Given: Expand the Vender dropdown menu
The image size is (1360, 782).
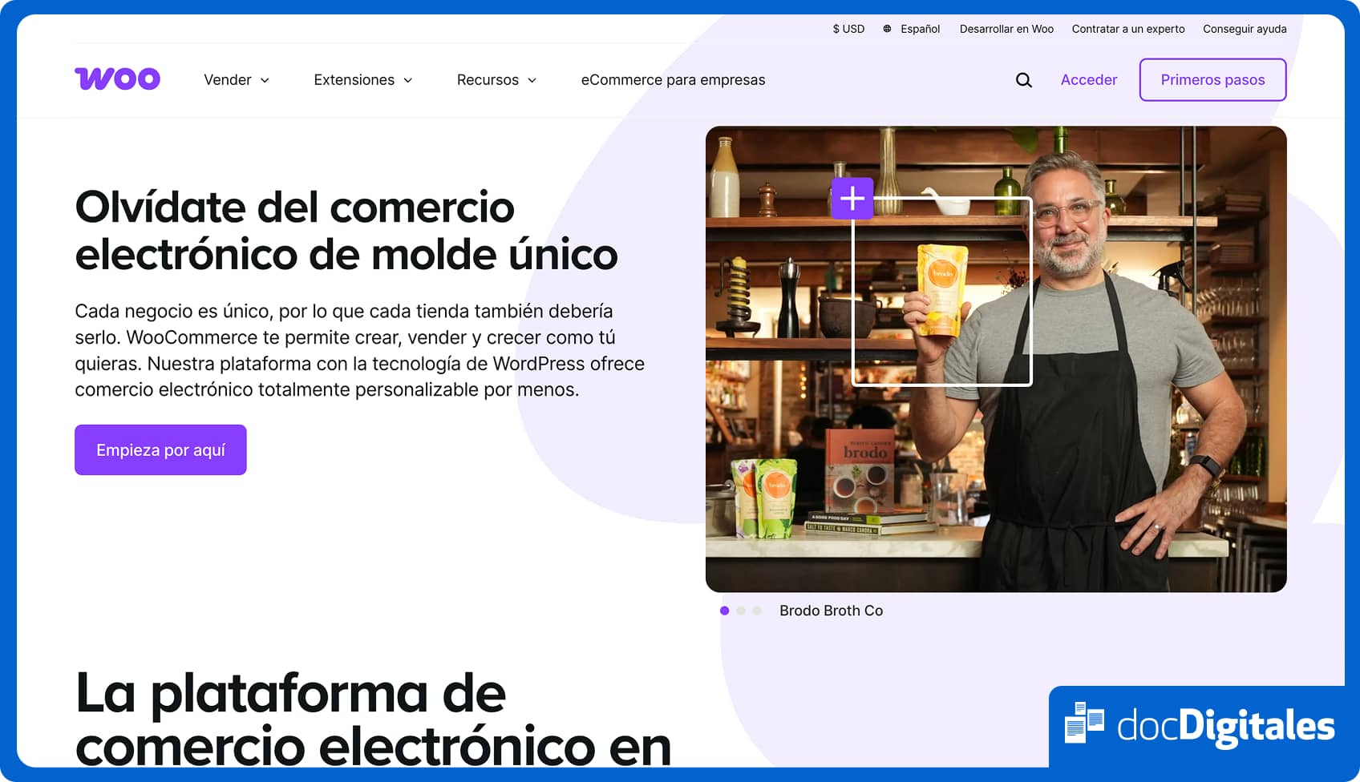Looking at the screenshot, I should pos(237,80).
